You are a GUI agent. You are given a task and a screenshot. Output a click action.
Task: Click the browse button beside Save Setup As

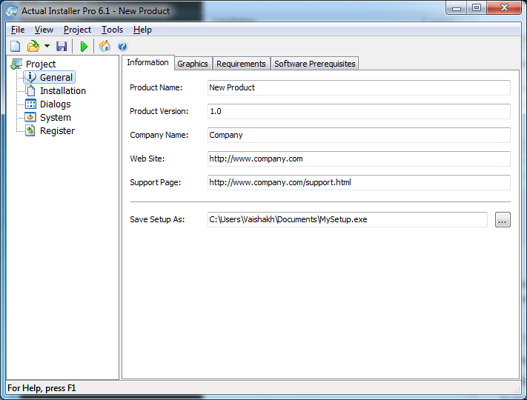(503, 220)
